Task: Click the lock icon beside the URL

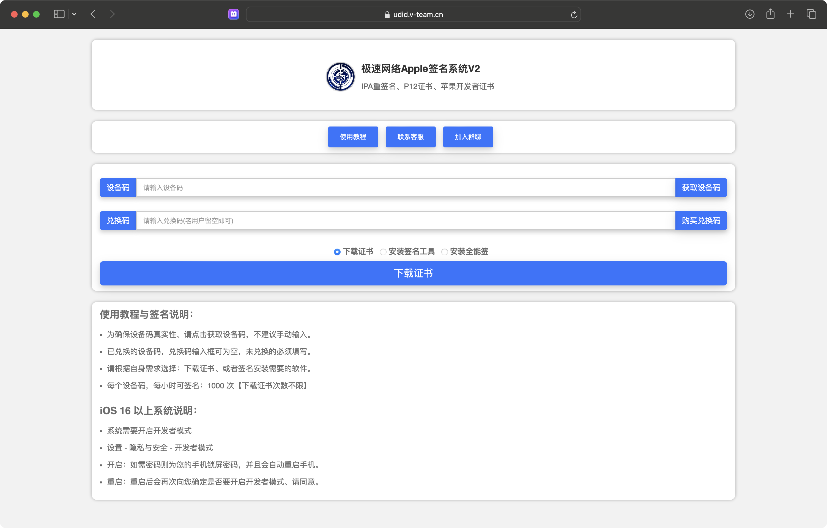Action: click(x=387, y=14)
